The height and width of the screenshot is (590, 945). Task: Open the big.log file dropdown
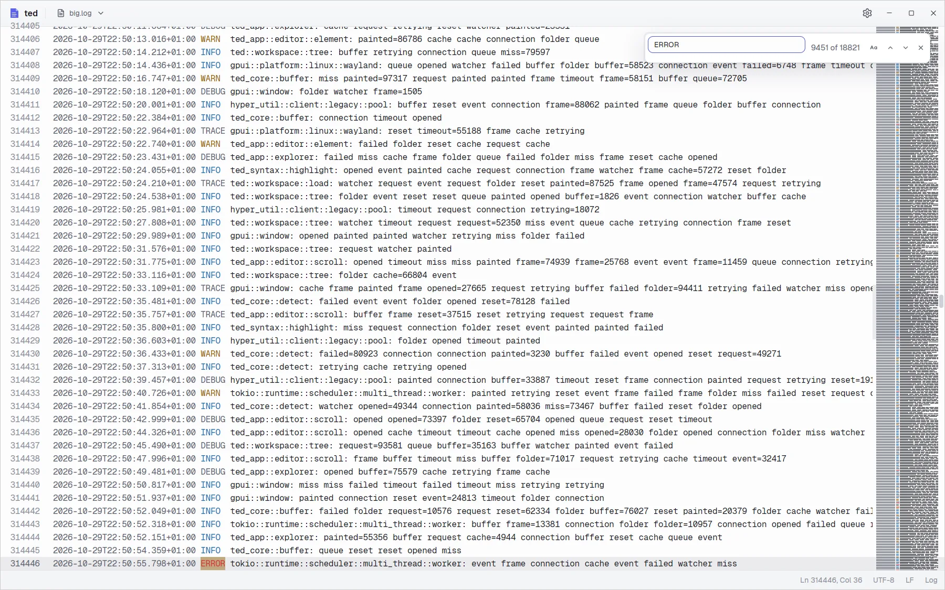[80, 13]
